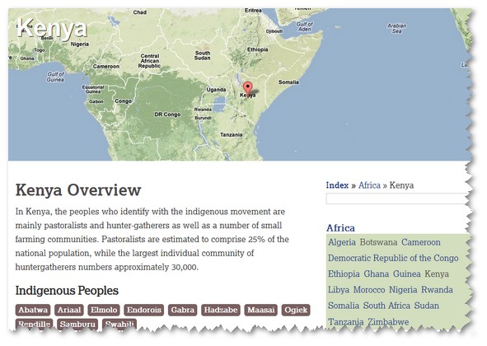
Task: Open the Somalia country link in sidebar
Action: (344, 306)
